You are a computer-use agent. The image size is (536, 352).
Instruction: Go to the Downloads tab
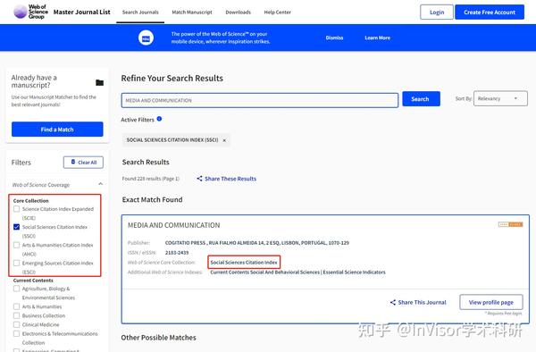tap(238, 13)
